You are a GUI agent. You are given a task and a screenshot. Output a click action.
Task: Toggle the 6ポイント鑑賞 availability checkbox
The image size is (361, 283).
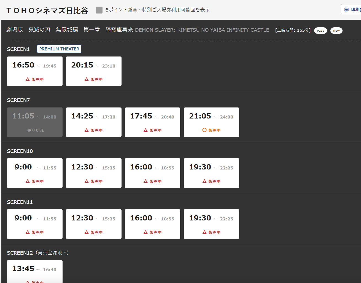coord(99,10)
